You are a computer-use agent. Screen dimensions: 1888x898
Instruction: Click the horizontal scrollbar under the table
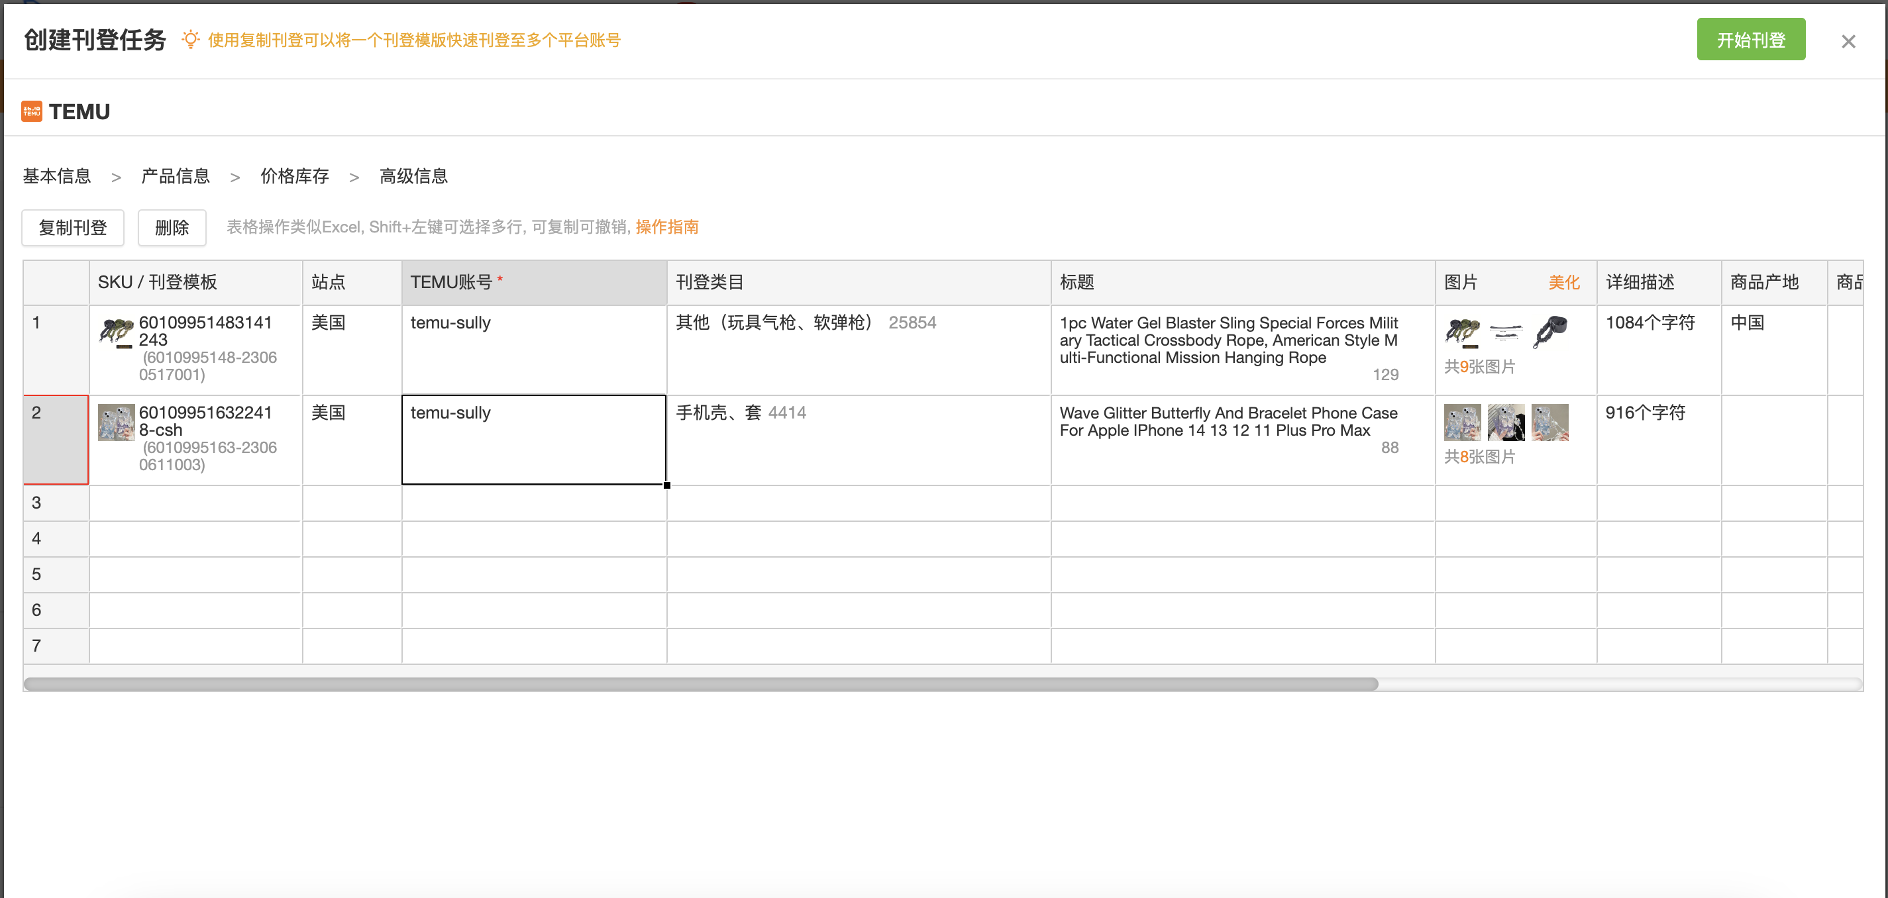[x=700, y=684]
